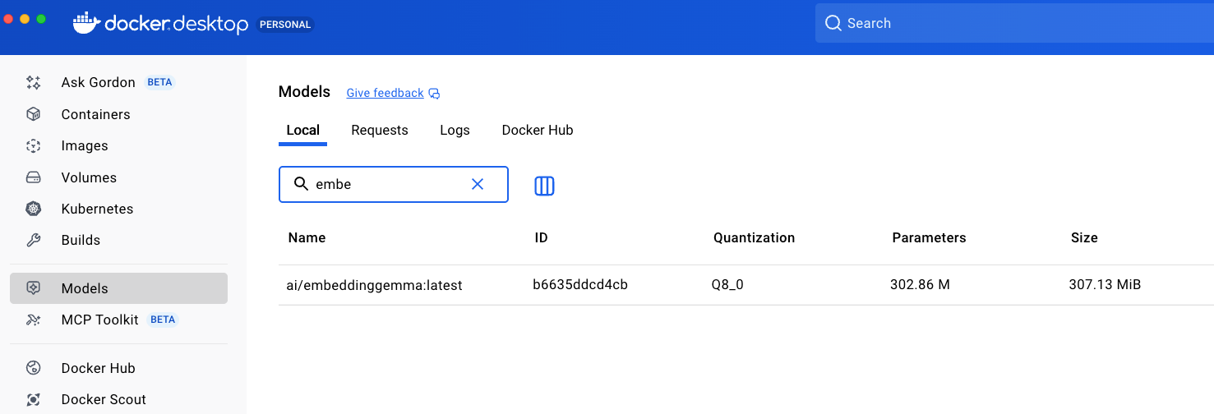The width and height of the screenshot is (1214, 414).
Task: Click the Docker Scout icon
Action: [x=33, y=399]
